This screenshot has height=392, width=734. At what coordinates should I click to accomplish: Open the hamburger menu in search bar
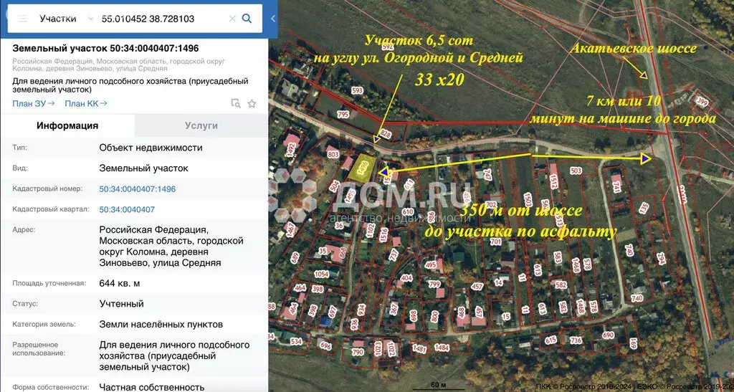(x=22, y=19)
